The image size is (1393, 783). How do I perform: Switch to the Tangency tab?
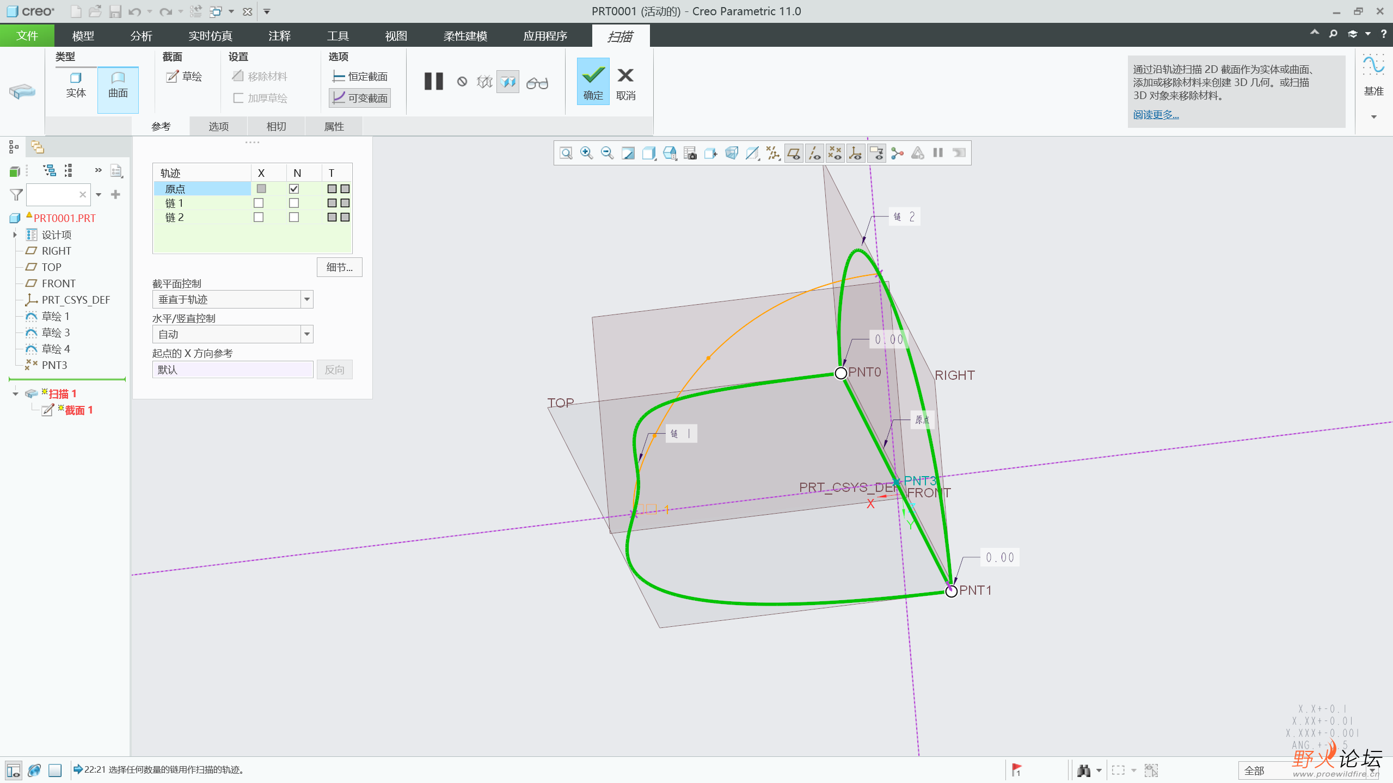click(276, 126)
